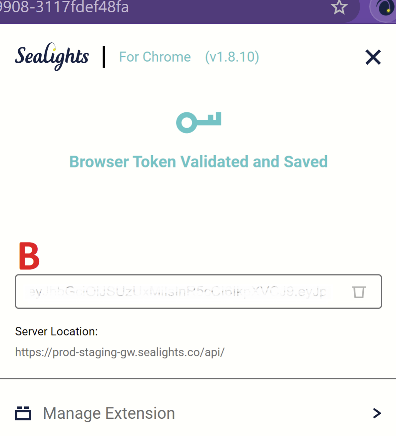This screenshot has width=397, height=438.
Task: Click inside the browser token field
Action: (177, 292)
